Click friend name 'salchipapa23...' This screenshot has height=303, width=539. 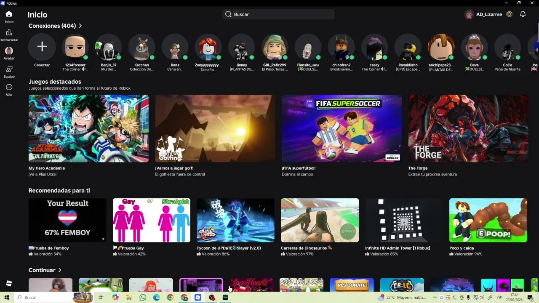pyautogui.click(x=441, y=65)
